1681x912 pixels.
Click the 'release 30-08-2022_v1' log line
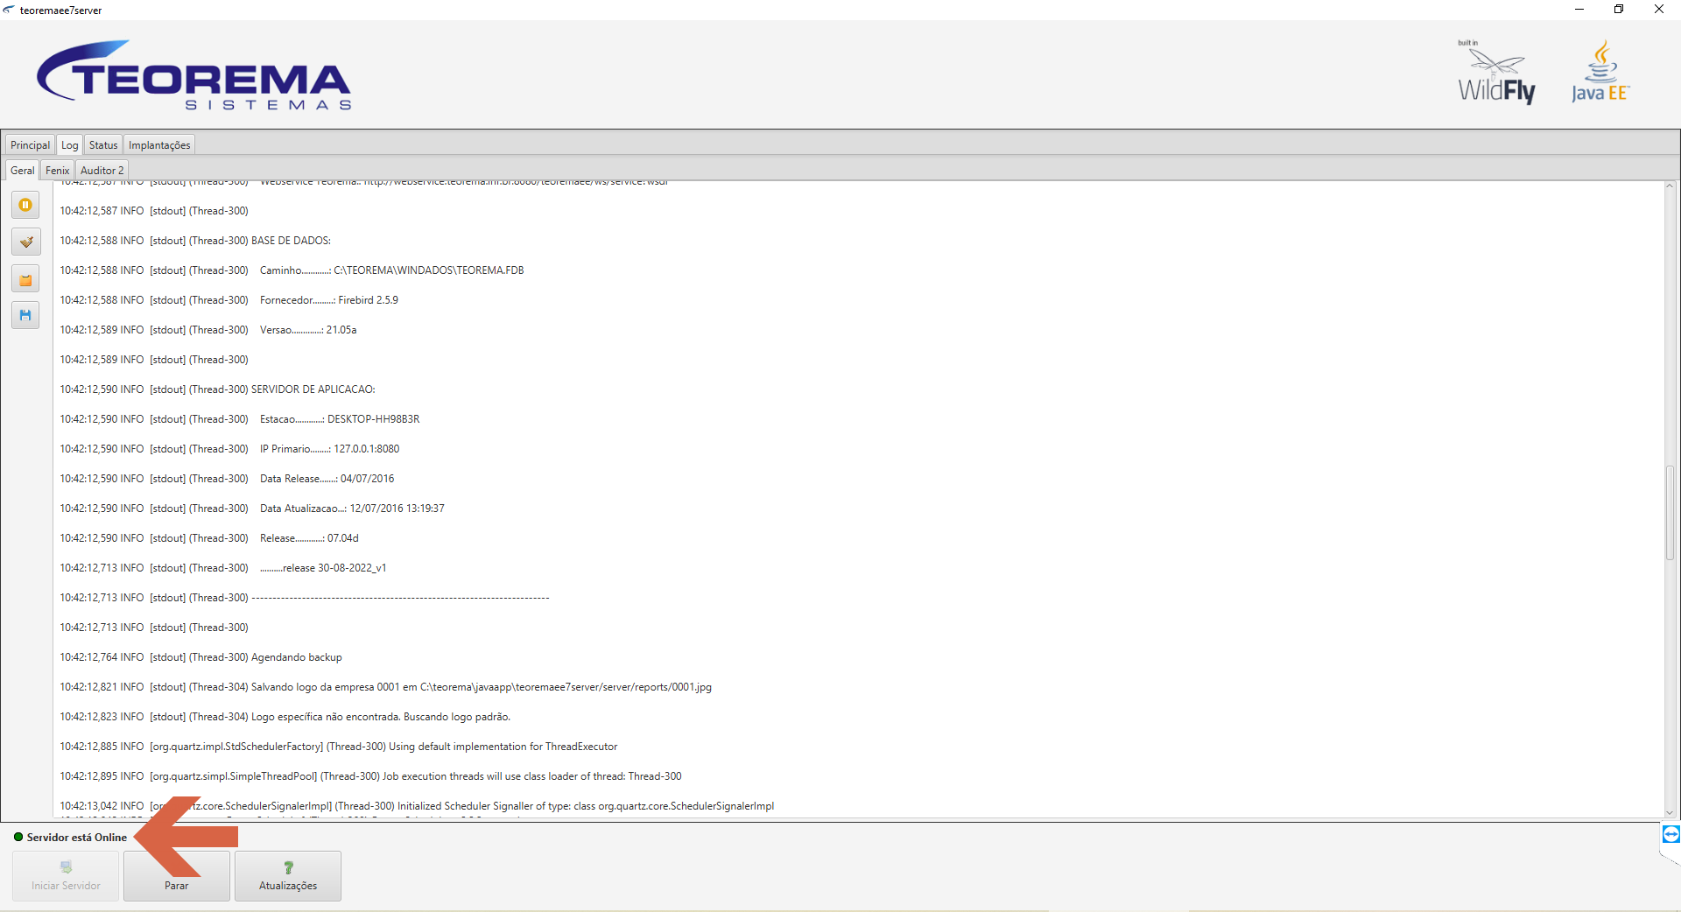point(223,568)
